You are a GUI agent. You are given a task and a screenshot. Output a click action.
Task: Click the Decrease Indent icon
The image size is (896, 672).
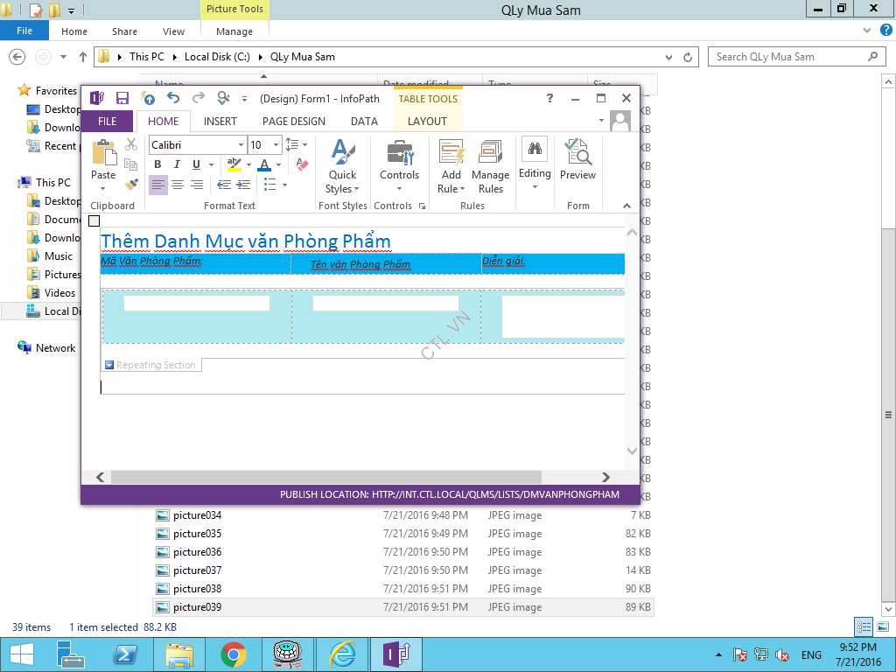point(224,185)
